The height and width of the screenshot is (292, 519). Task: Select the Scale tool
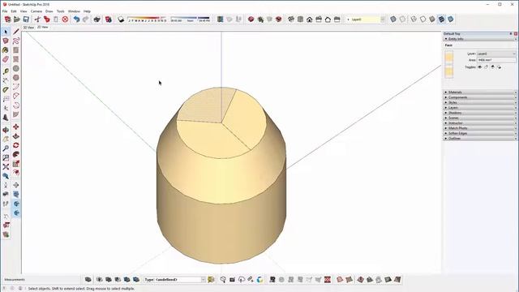point(16,164)
